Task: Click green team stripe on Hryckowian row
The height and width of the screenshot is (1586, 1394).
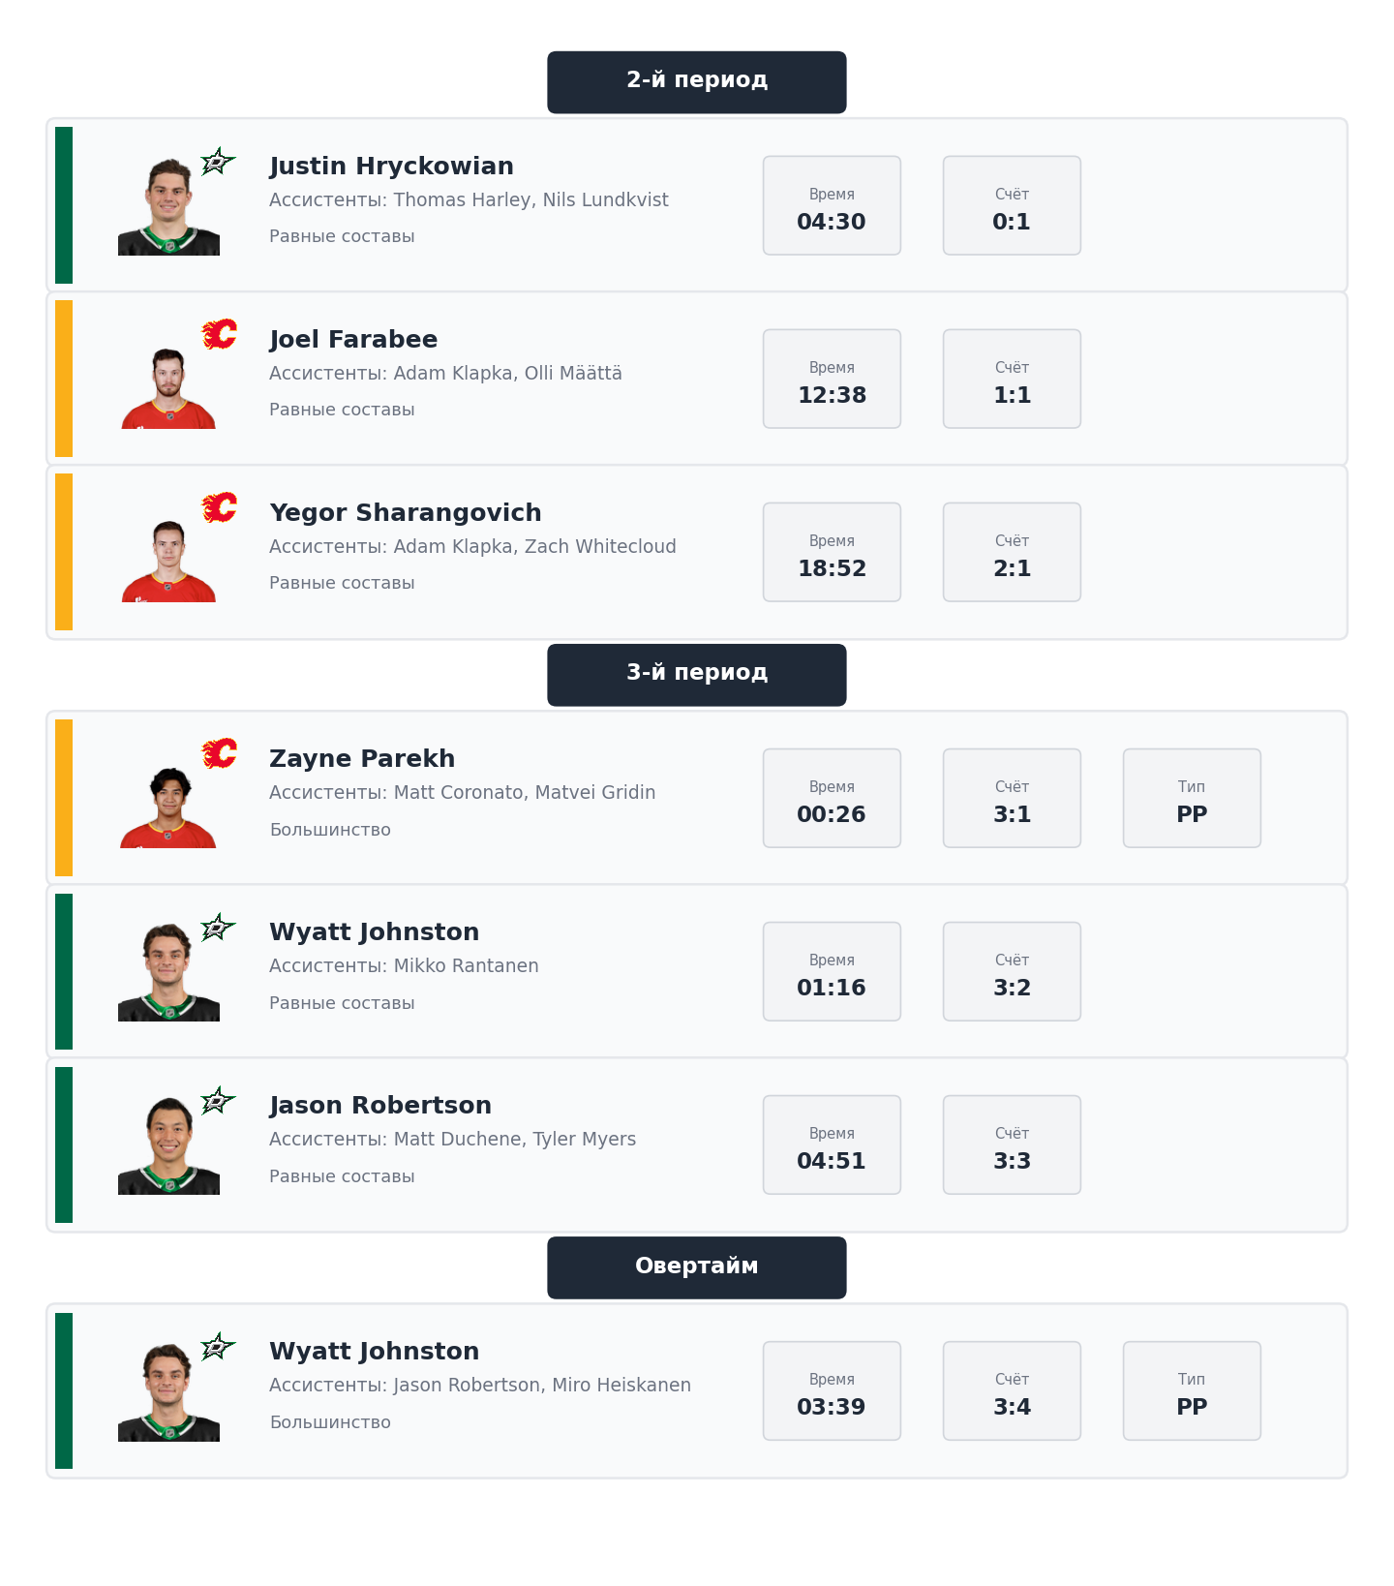Action: pos(64,205)
